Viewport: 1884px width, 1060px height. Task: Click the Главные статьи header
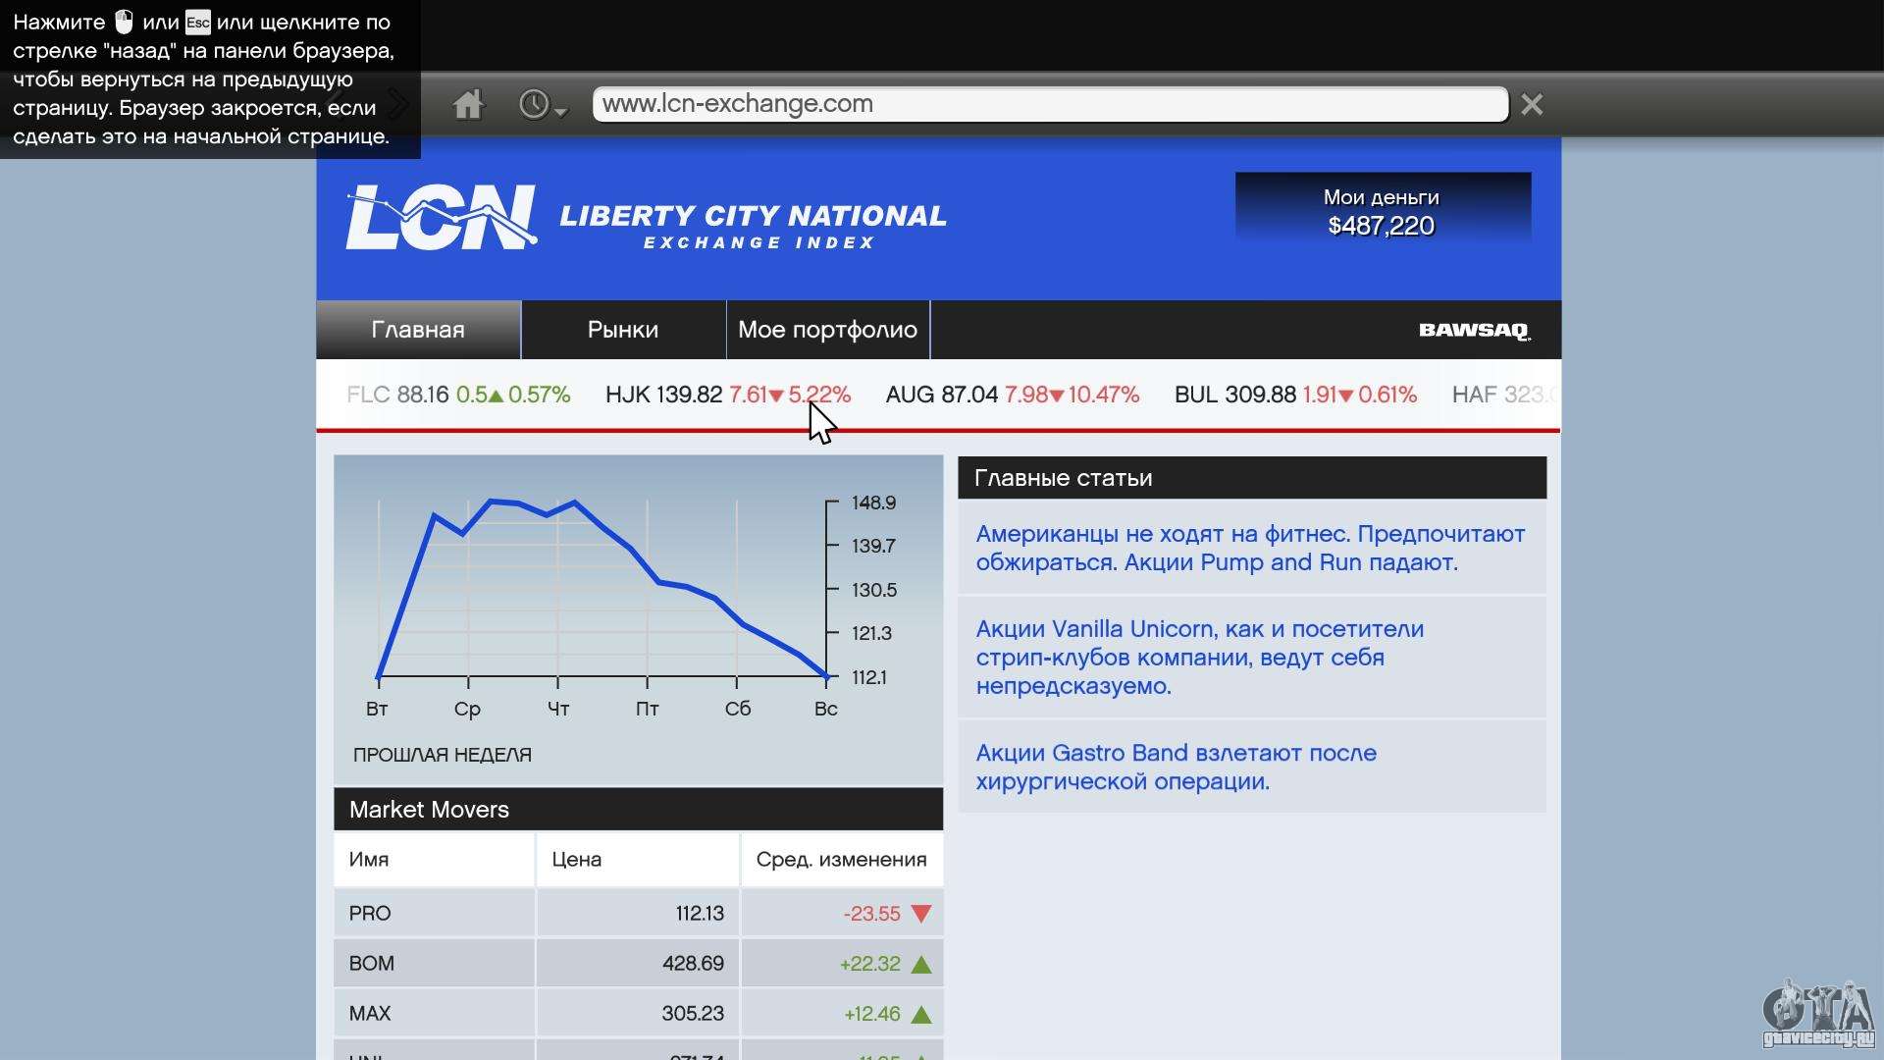(1251, 478)
